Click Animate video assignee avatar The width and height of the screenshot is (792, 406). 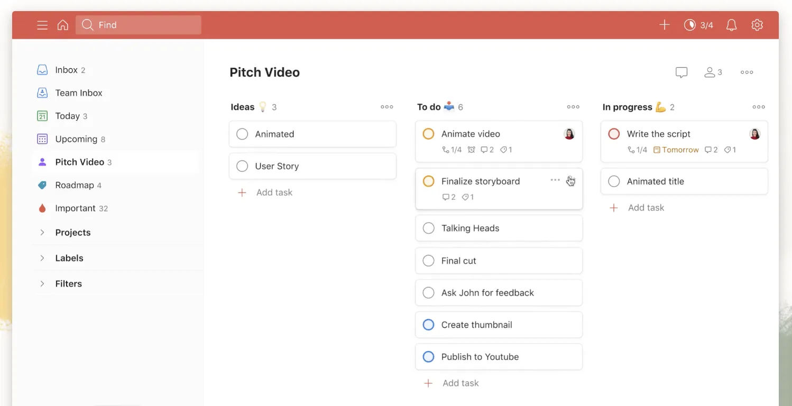point(569,134)
